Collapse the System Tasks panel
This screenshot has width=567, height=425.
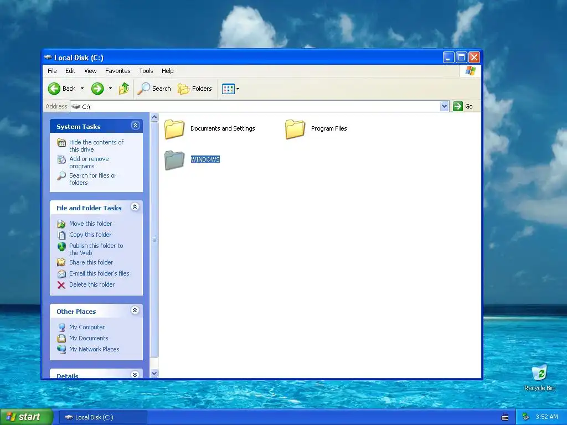click(x=135, y=126)
